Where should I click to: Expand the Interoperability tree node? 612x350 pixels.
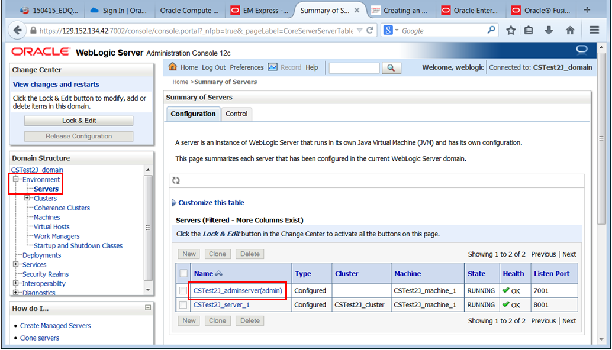tap(16, 283)
